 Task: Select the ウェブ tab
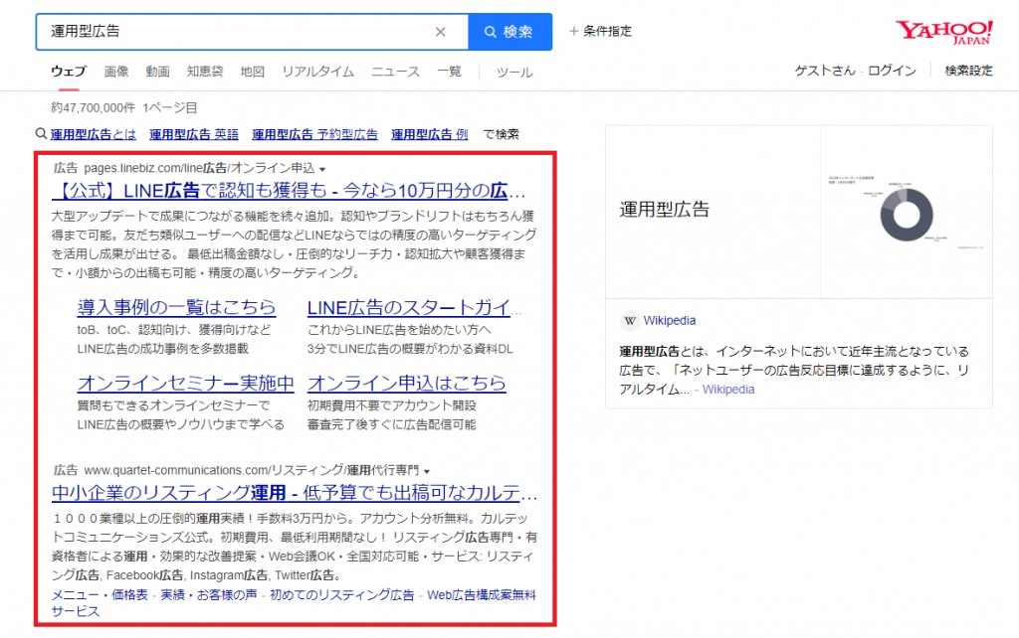(69, 72)
